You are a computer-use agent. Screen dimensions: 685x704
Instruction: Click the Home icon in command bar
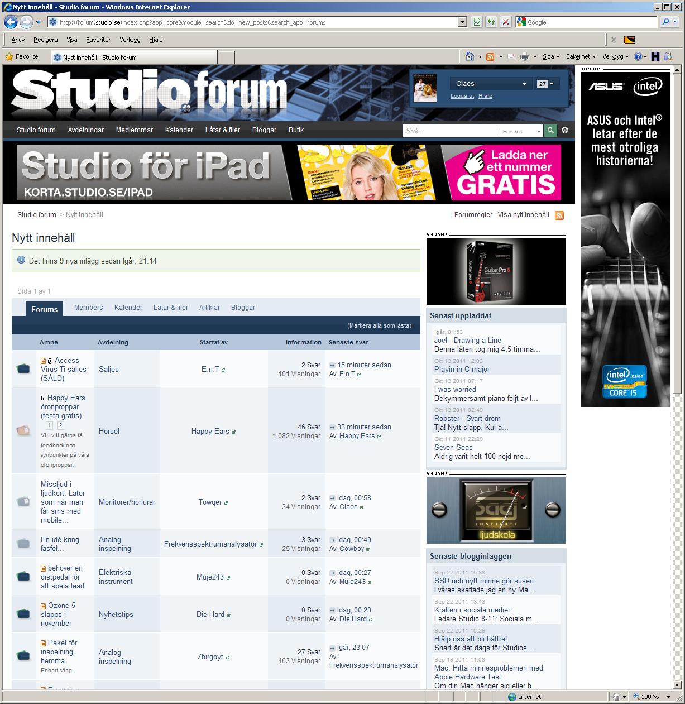(470, 56)
